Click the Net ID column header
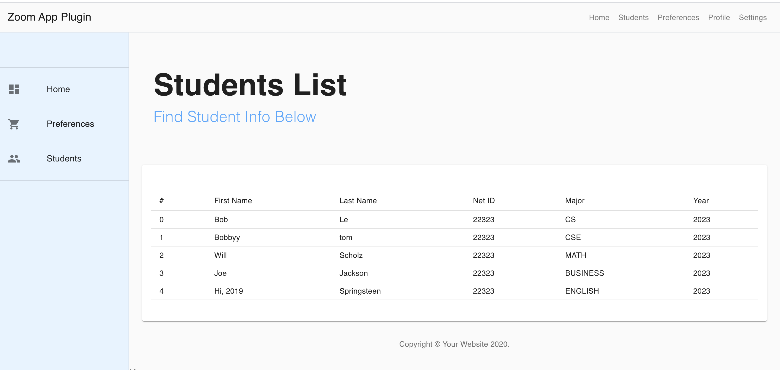The width and height of the screenshot is (780, 370). [x=484, y=201]
